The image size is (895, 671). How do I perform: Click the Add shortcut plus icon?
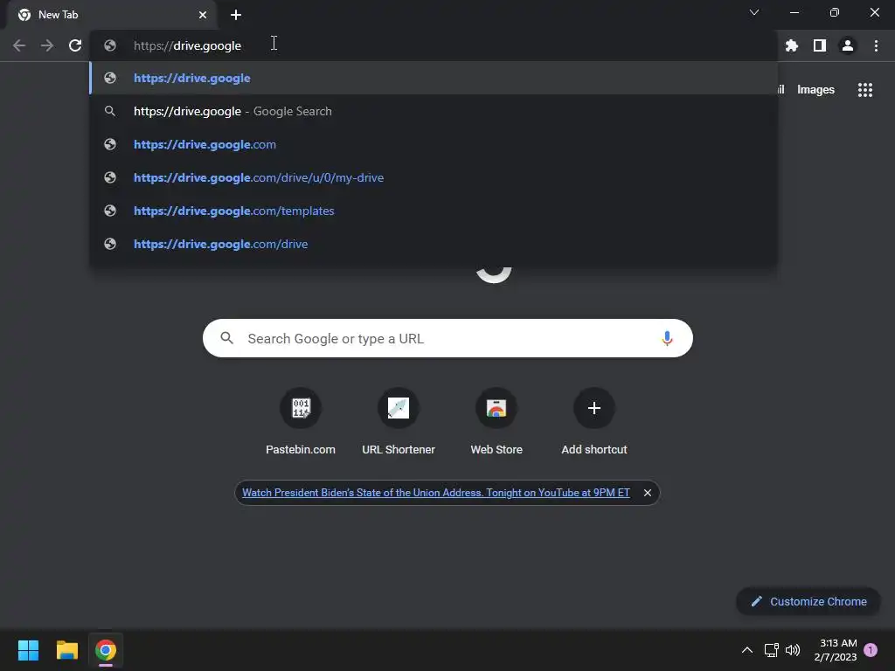(x=594, y=408)
